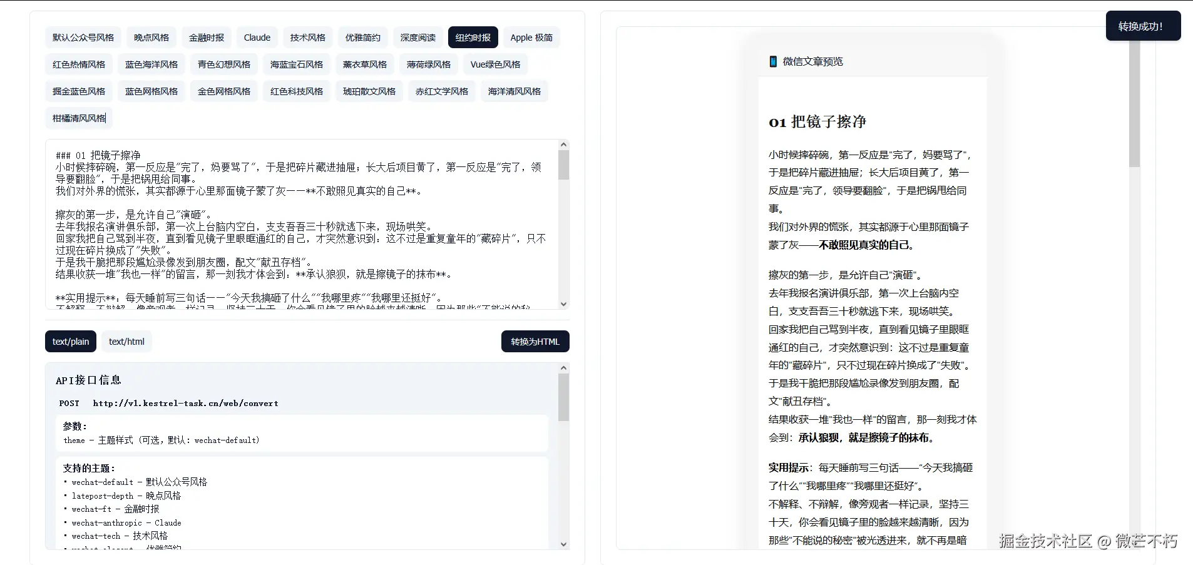The height and width of the screenshot is (565, 1193).
Task: Click the API info panel's scroll-up arrow
Action: (563, 368)
